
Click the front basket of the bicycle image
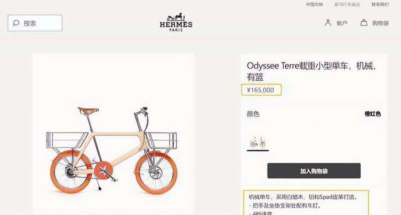click(161, 140)
